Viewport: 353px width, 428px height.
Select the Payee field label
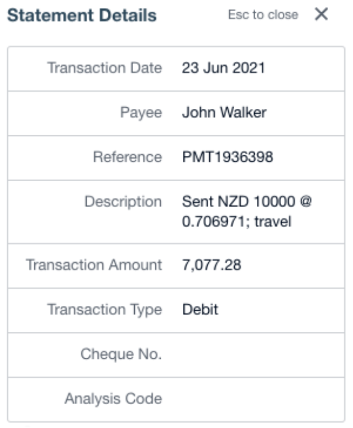(x=141, y=113)
